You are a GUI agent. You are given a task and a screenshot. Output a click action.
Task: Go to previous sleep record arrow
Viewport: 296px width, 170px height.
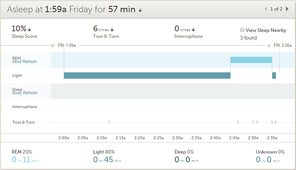coord(266,9)
